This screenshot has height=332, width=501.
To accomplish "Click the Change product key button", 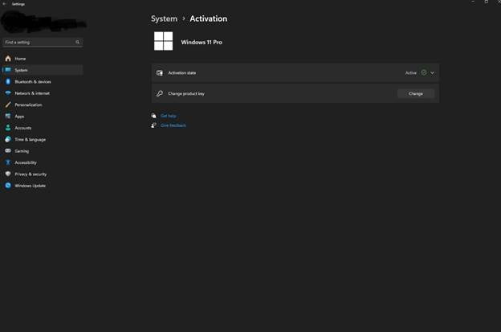I will 415,94.
